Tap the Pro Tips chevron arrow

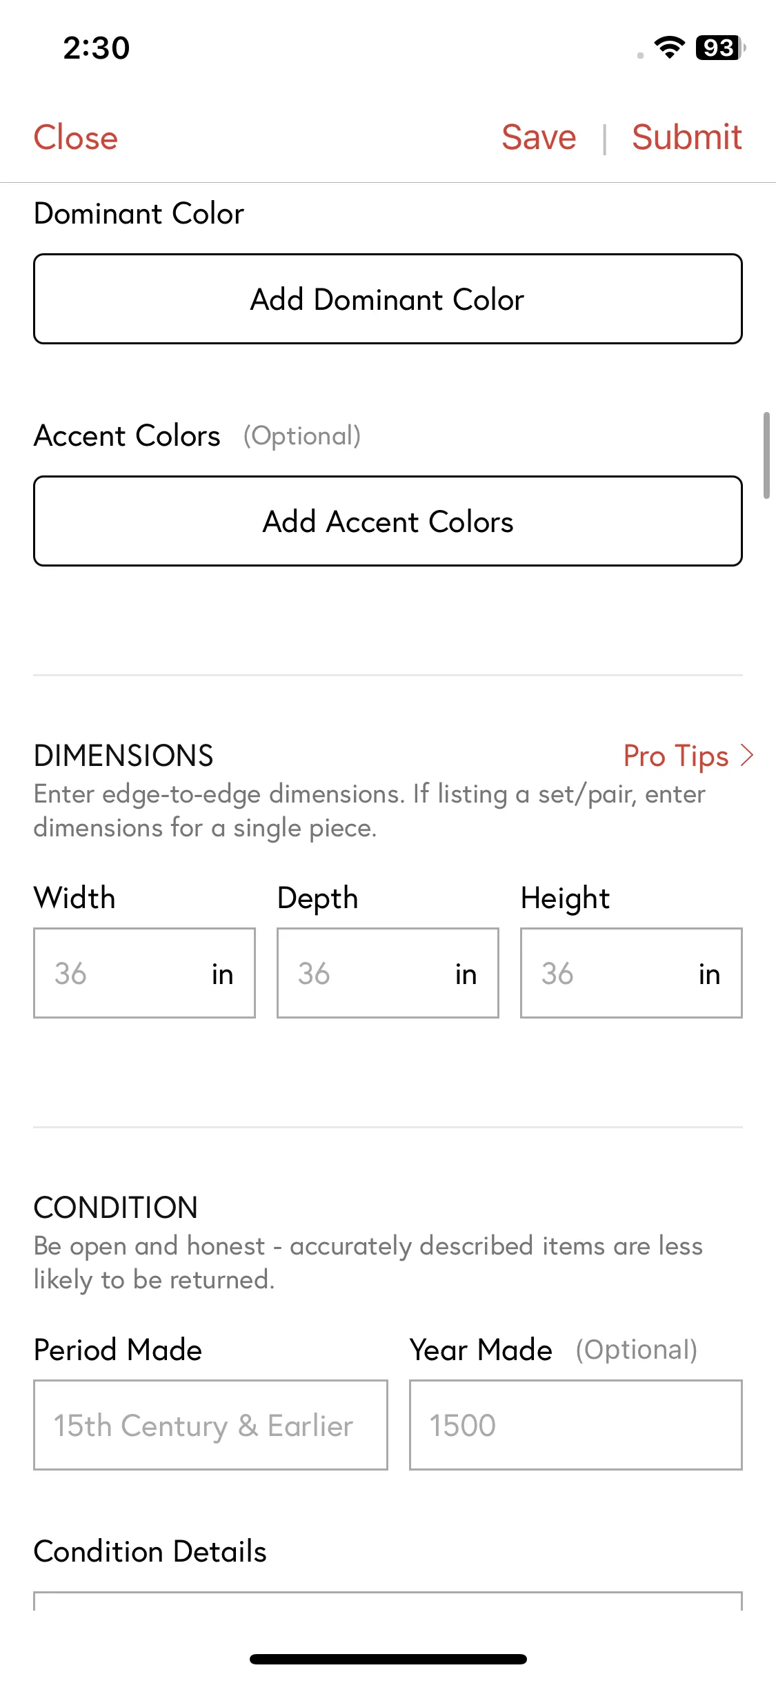[746, 756]
